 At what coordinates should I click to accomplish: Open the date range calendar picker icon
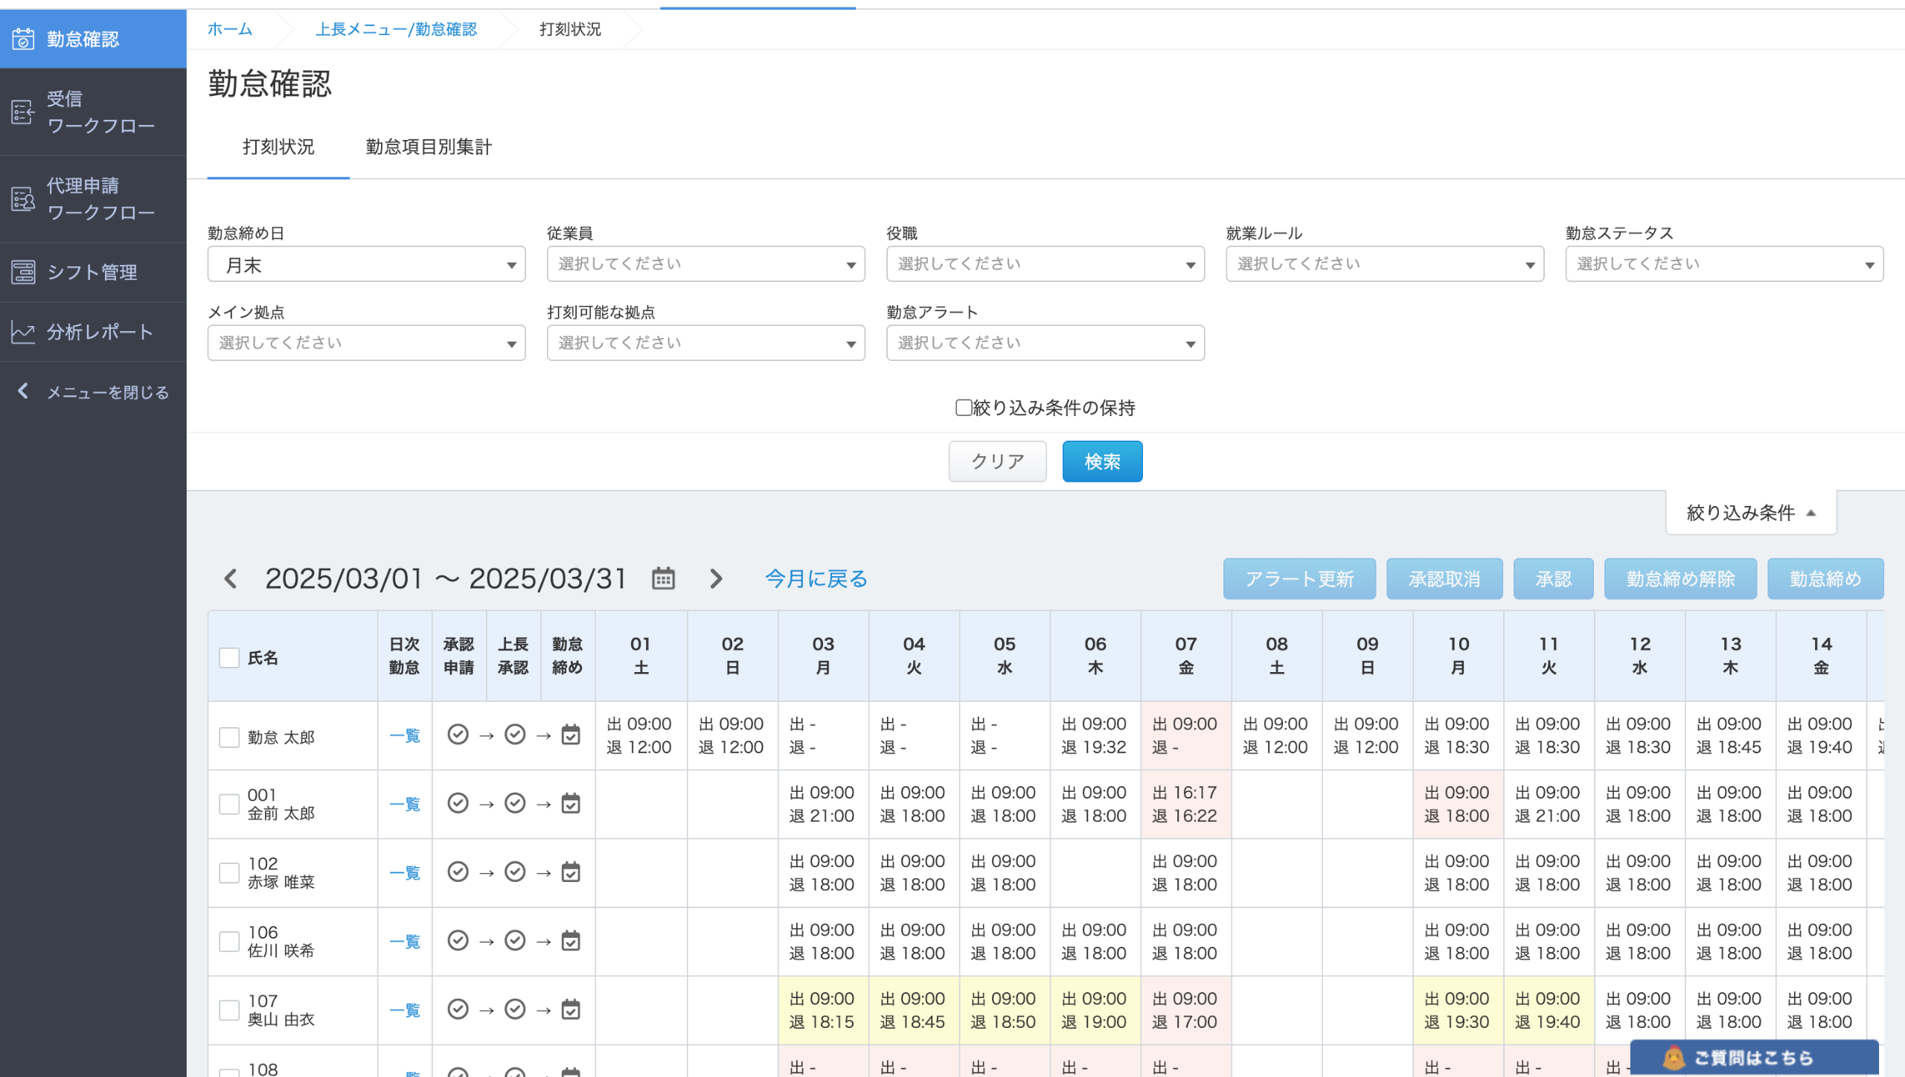[x=663, y=578]
